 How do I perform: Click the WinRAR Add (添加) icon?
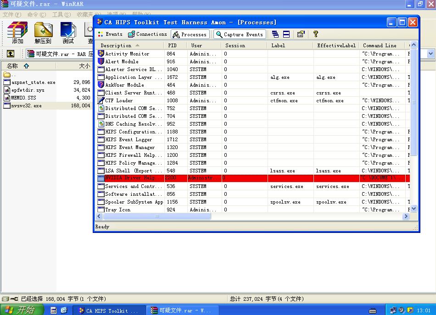point(17,33)
